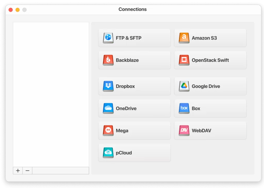Image resolution: width=264 pixels, height=188 pixels.
Task: Select the Box label text
Action: [x=196, y=108]
